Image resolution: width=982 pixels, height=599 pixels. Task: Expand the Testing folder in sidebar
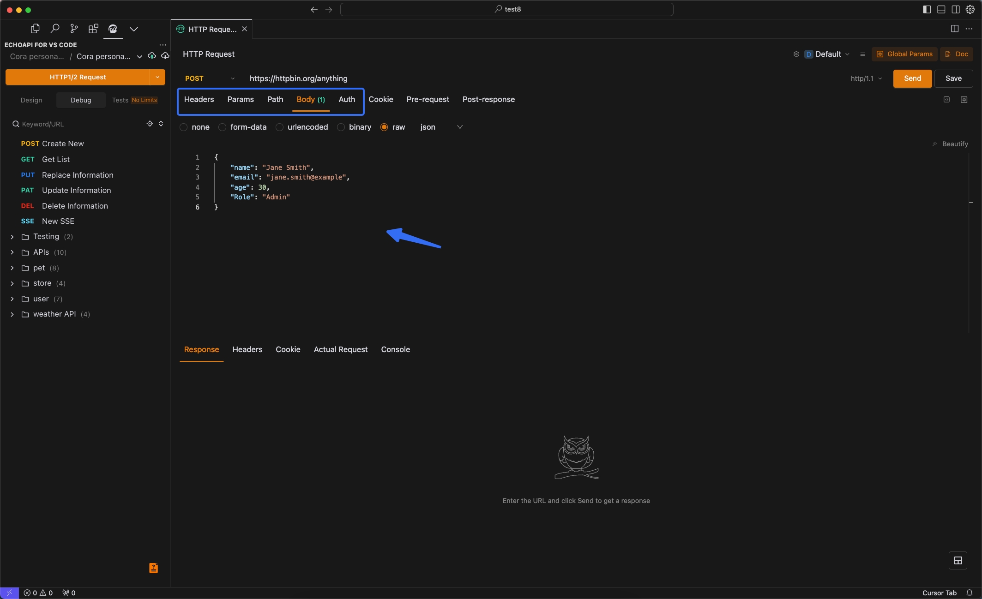pos(12,236)
